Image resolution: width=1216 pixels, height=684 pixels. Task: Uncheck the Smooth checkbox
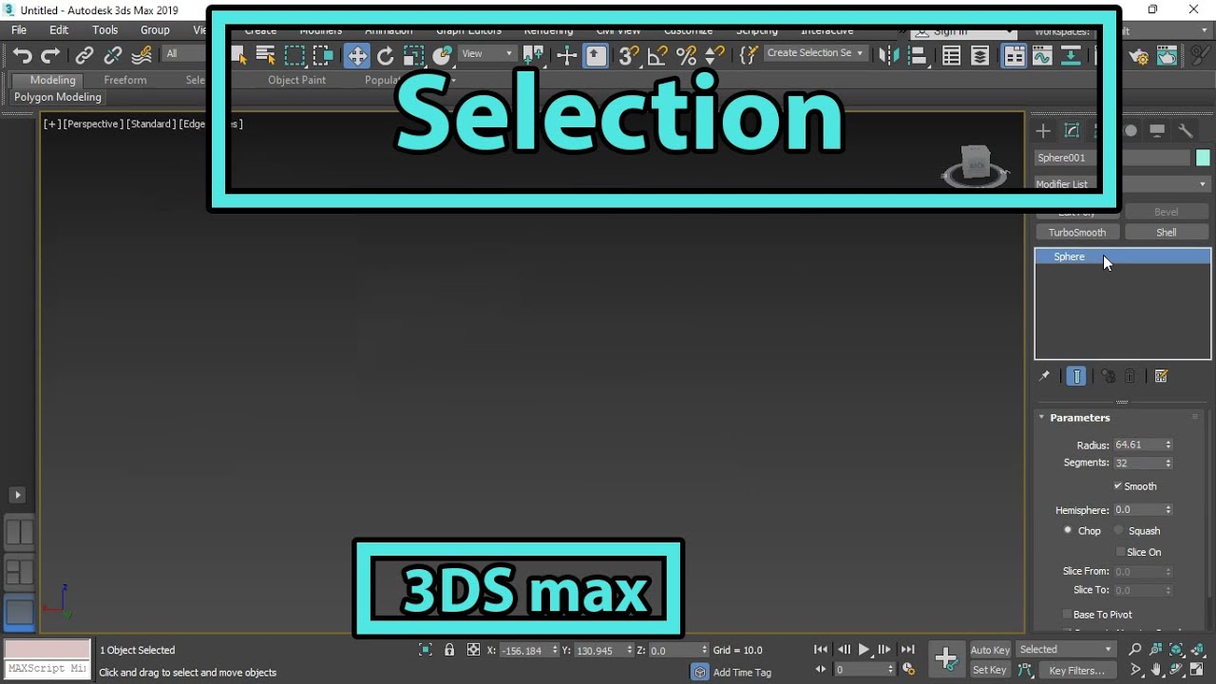click(1118, 486)
